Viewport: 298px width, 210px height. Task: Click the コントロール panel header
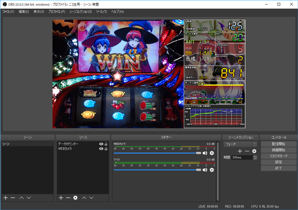pyautogui.click(x=279, y=137)
